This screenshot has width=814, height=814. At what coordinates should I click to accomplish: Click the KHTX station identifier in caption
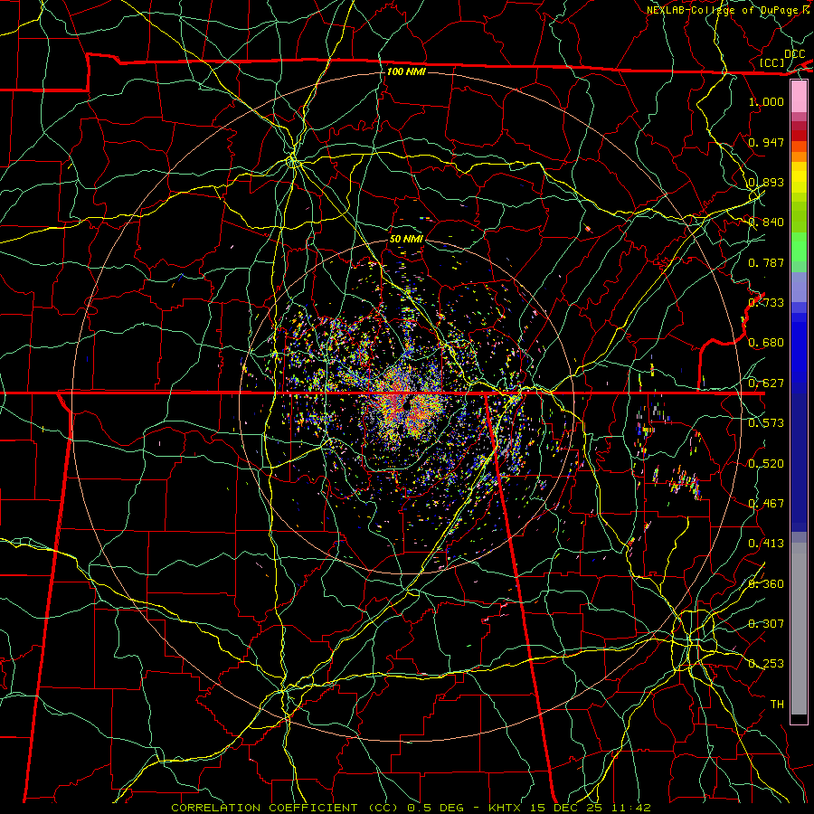[x=505, y=808]
